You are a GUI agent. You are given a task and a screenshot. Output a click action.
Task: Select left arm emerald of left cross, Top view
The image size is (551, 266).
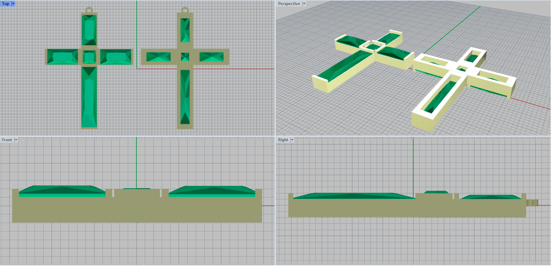[63, 57]
